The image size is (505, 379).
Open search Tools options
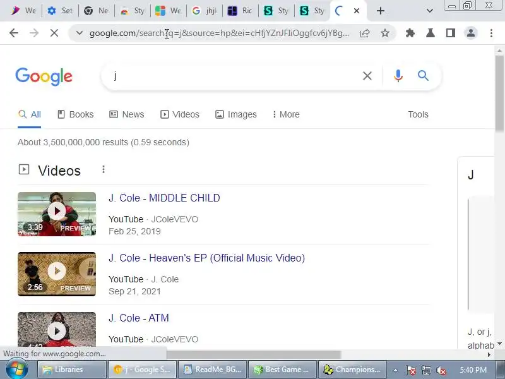[x=418, y=114]
